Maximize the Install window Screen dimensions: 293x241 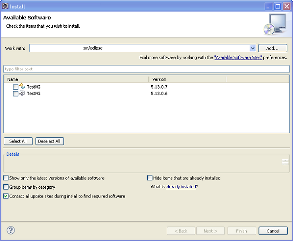(x=278, y=7)
